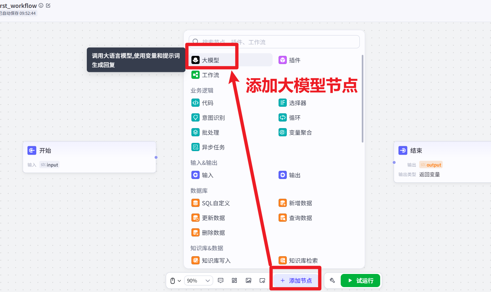This screenshot has width=491, height=292.
Task: Click the grid auto-layout icon
Action: (x=234, y=281)
